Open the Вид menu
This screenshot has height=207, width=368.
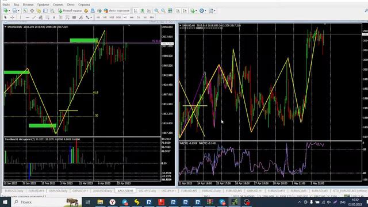click(16, 5)
